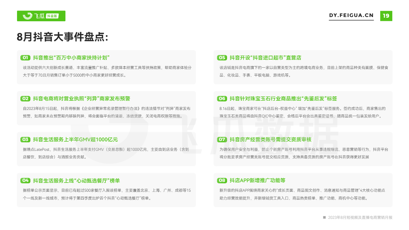409x230 pixels.
Task: Click the 04 number badge
Action: tap(25, 181)
